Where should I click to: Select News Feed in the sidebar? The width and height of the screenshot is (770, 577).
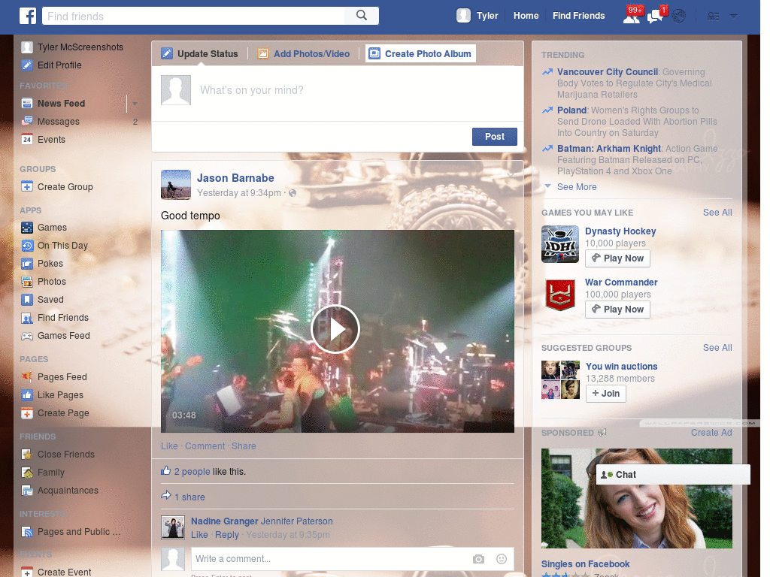click(62, 104)
